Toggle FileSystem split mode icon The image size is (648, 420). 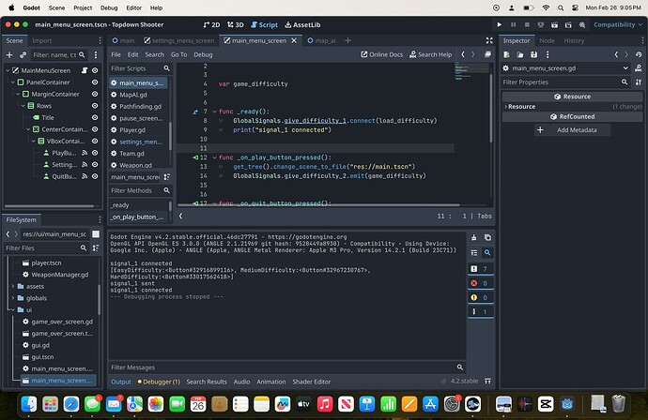96,234
